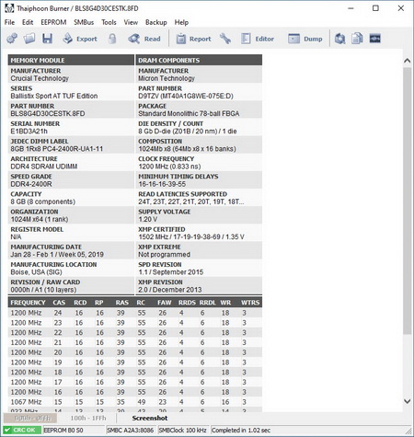Save the dump with the floppy disk icon
Viewport: 414px width, 437px height.
47,39
